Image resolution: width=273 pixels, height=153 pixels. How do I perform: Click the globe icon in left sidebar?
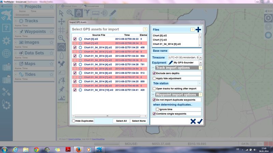point(6,53)
